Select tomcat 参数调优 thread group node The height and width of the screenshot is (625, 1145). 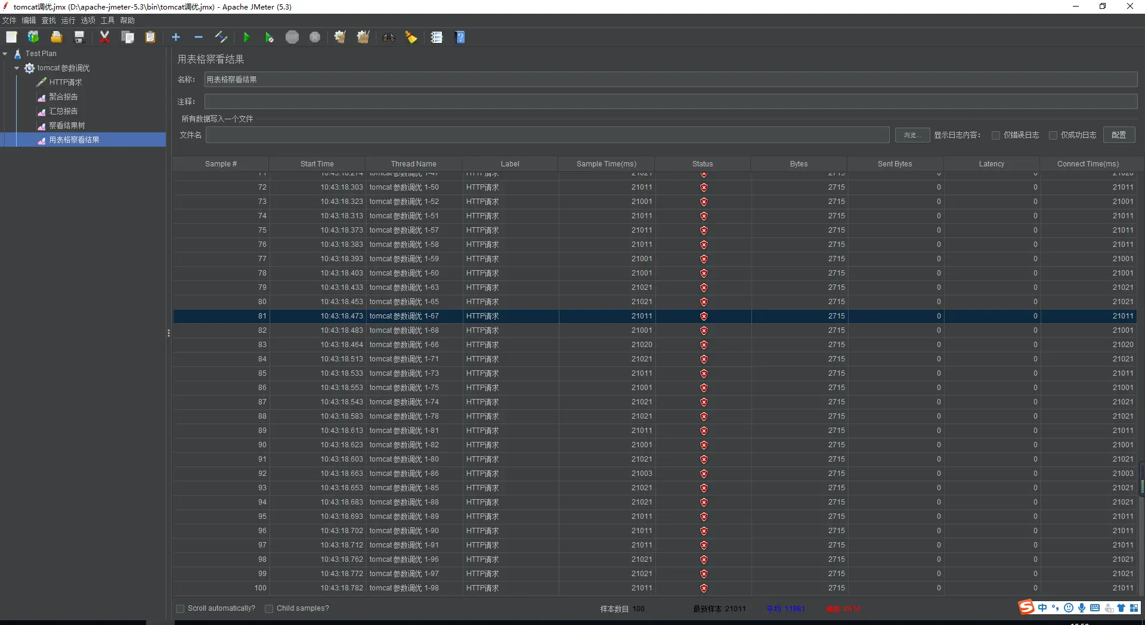coord(63,68)
